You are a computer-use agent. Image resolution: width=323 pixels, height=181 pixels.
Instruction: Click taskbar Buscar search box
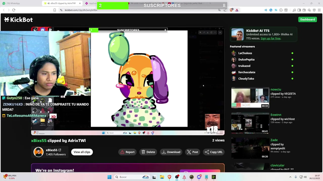coord(132,177)
